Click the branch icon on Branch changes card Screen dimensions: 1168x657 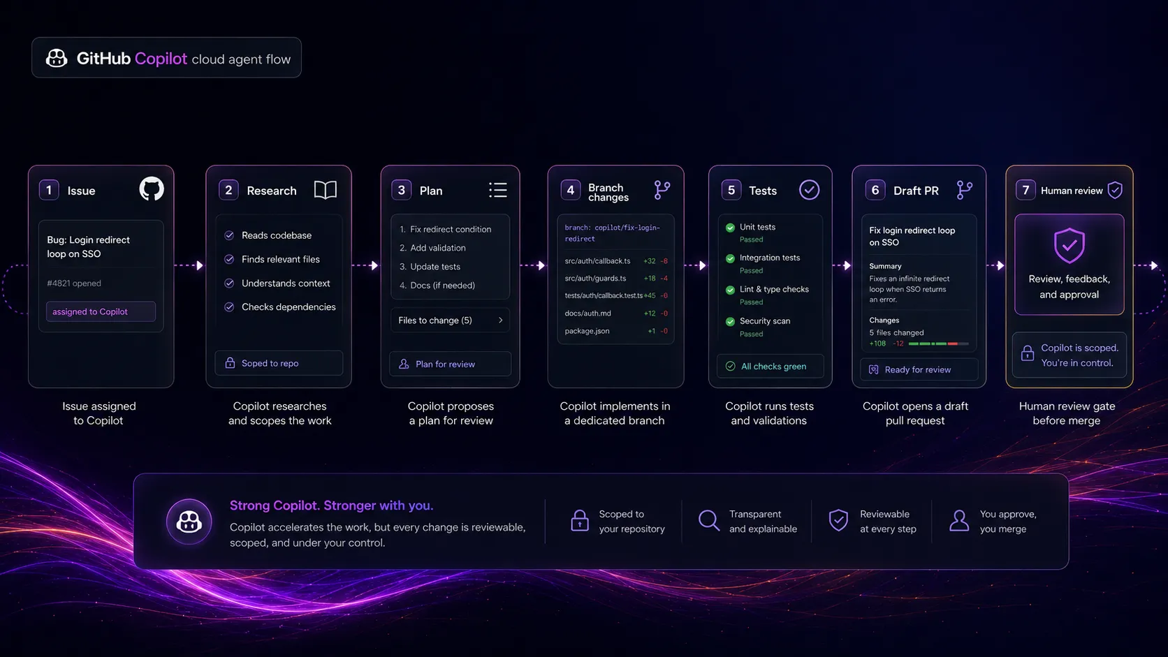pos(662,190)
